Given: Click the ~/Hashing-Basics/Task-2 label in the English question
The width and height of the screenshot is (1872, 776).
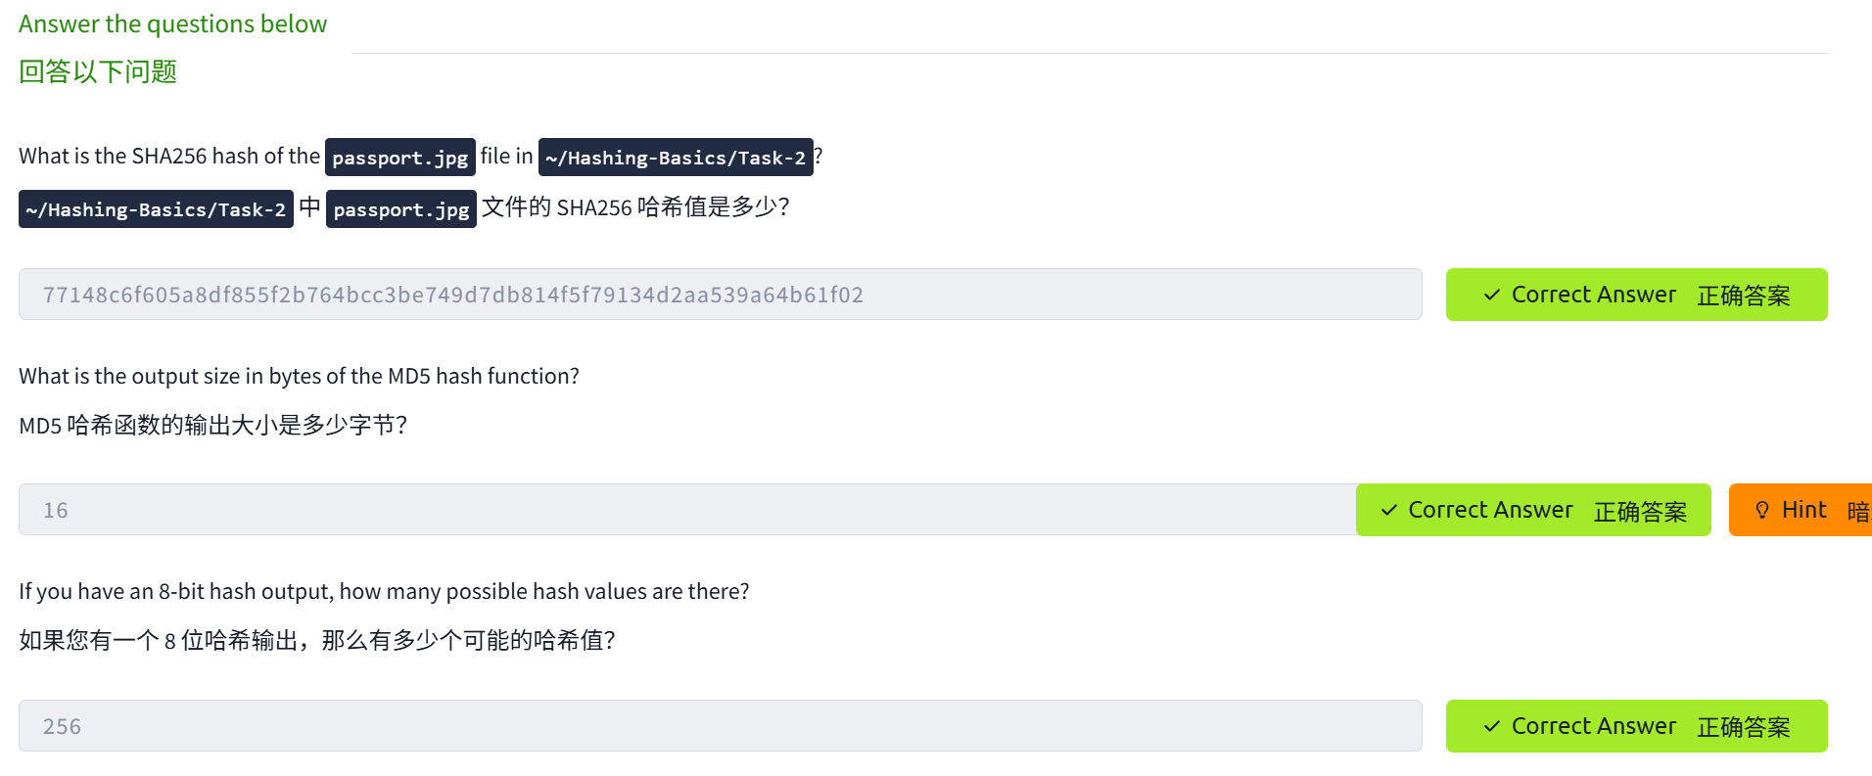Looking at the screenshot, I should click(676, 158).
